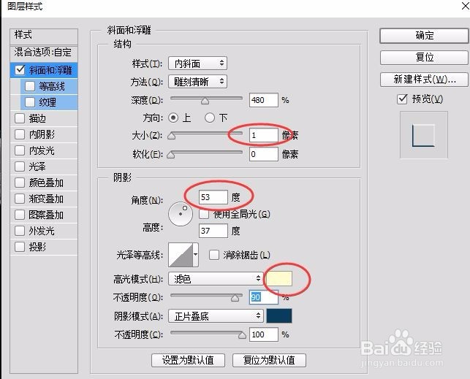Viewport: 470px width, 379px height.
Task: Open the highlight color swatch
Action: pyautogui.click(x=279, y=279)
